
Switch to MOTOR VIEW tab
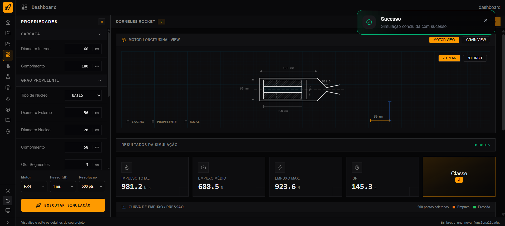pyautogui.click(x=444, y=40)
